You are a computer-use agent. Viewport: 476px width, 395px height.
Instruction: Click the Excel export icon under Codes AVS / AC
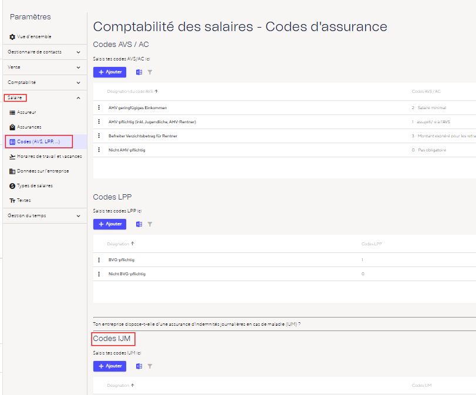coord(139,72)
